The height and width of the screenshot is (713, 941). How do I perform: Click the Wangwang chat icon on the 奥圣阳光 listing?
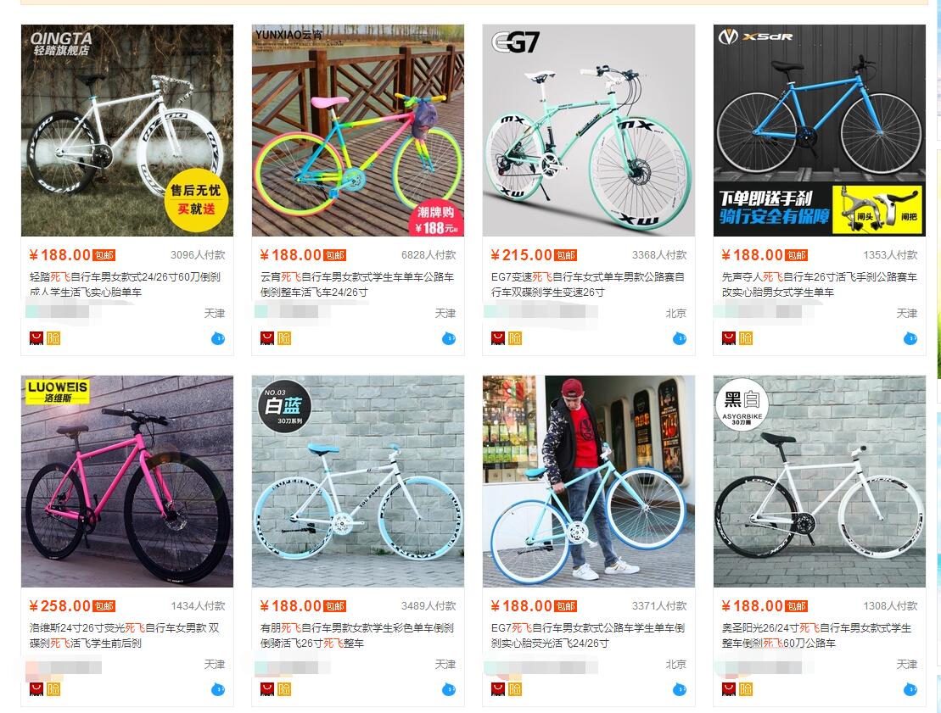[910, 690]
